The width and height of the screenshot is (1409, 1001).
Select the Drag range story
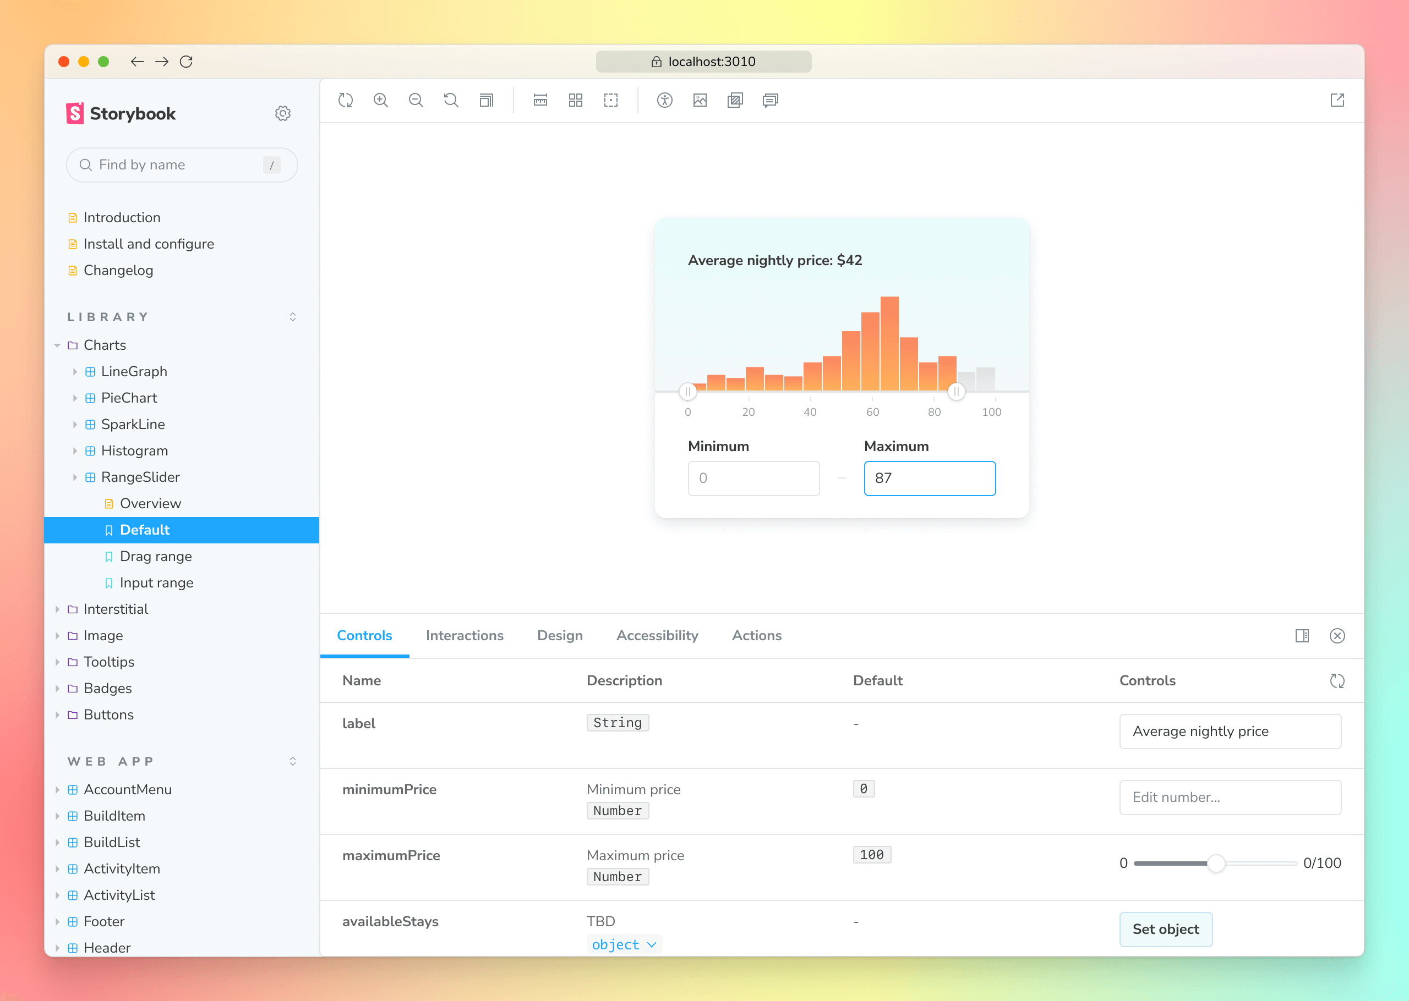(155, 556)
